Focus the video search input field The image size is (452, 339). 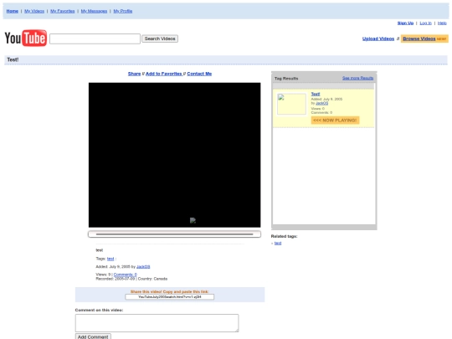[95, 39]
